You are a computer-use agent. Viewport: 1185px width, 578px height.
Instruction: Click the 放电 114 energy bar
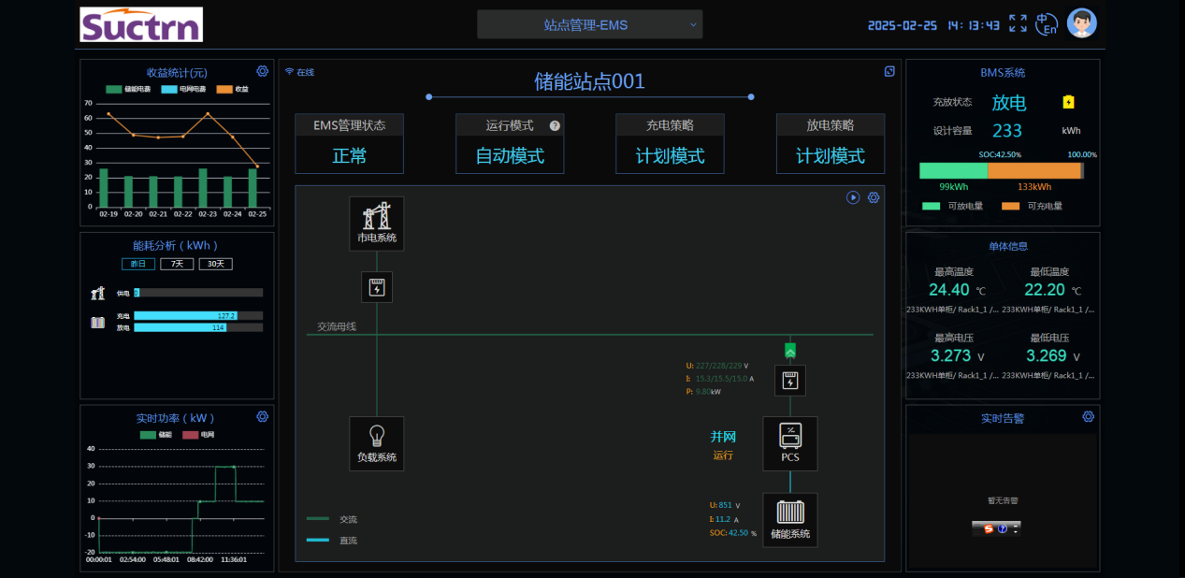click(181, 327)
